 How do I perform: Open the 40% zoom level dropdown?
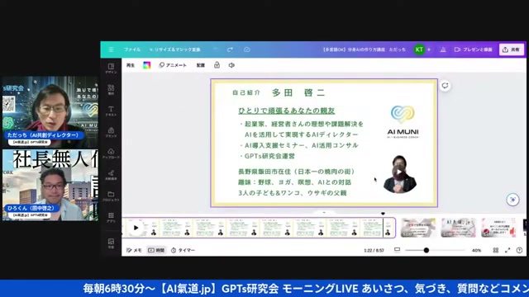pyautogui.click(x=476, y=250)
